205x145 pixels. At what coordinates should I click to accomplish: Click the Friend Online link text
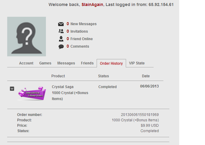pos(82,39)
